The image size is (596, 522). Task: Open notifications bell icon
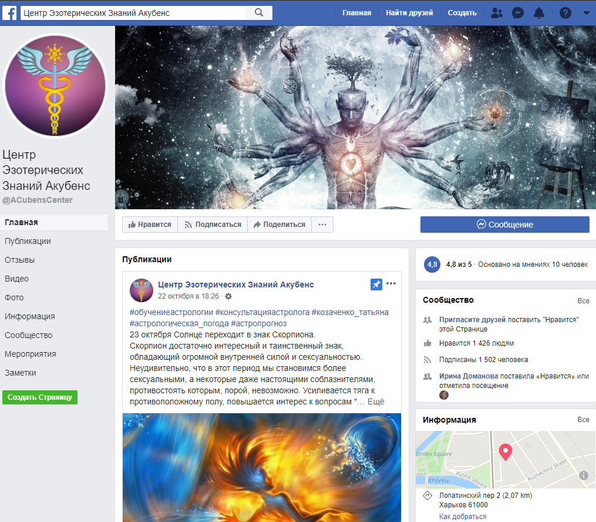pyautogui.click(x=538, y=13)
